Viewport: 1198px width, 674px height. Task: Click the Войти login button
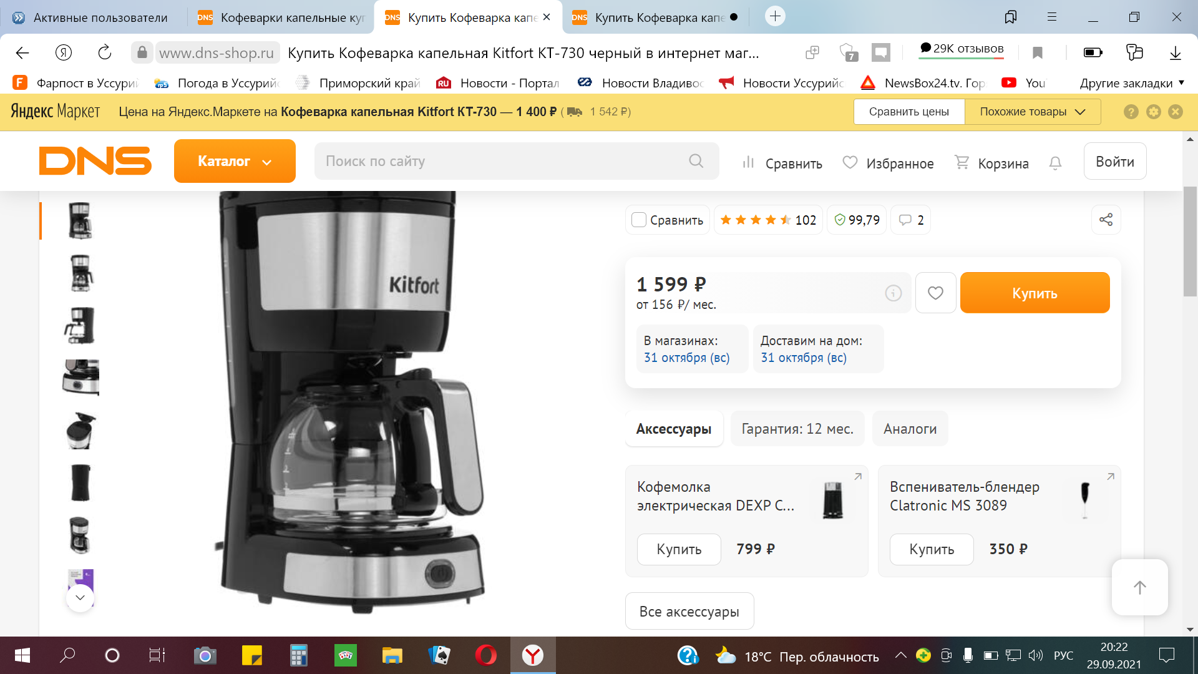[x=1114, y=162]
